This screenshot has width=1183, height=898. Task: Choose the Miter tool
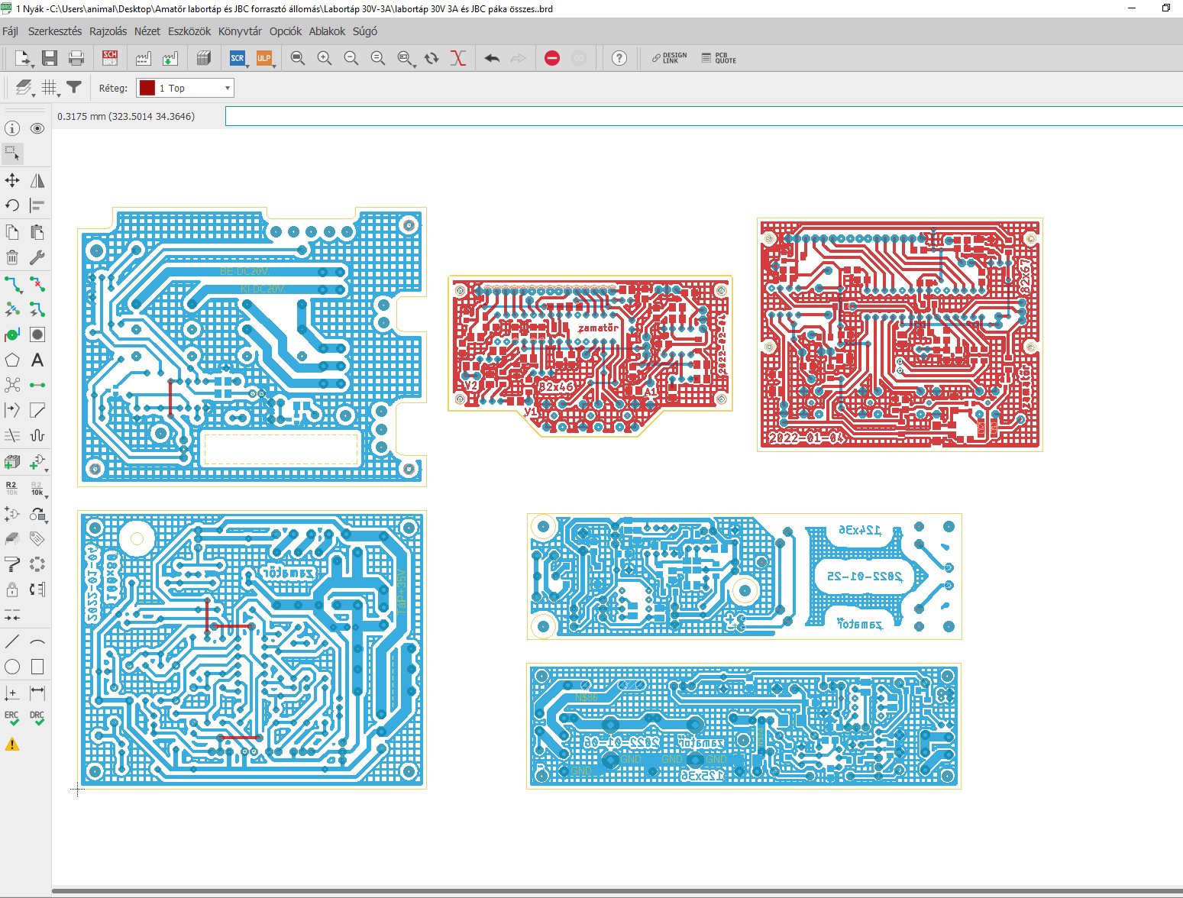coord(37,410)
